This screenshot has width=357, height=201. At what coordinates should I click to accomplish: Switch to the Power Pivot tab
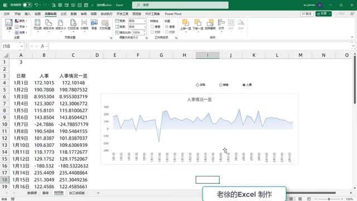point(173,14)
